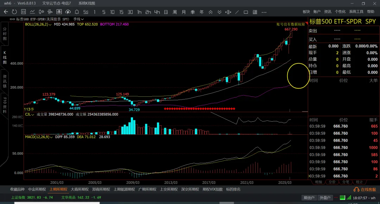380x204 pixels.
Task: Open the 中金所期权 category
Action: click(37, 190)
